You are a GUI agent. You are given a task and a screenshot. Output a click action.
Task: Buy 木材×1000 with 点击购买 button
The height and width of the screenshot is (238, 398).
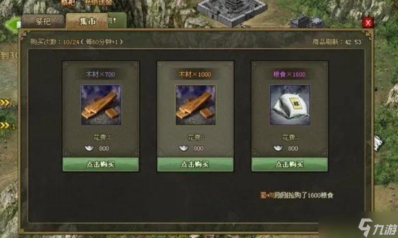195,164
